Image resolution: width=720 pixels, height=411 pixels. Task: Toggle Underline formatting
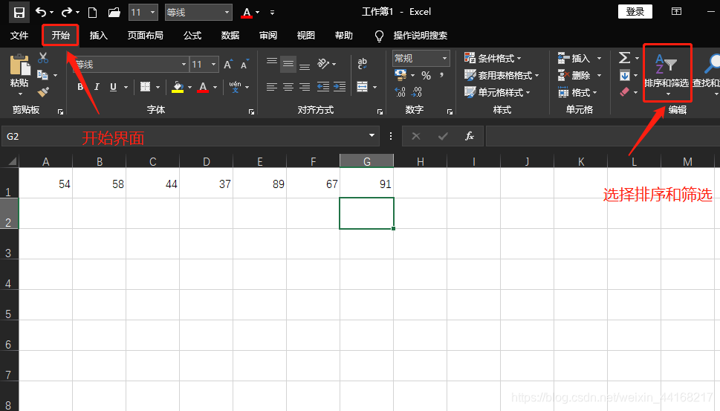coord(113,87)
